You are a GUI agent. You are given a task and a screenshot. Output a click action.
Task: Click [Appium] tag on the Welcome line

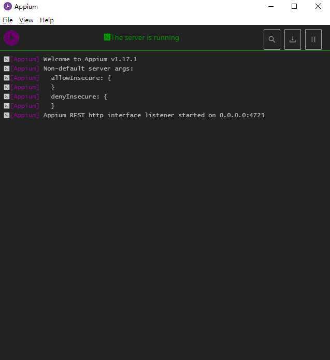(x=25, y=59)
